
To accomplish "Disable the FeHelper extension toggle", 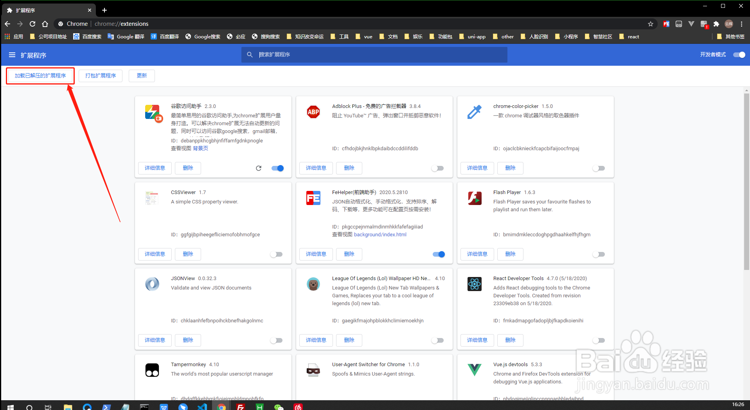I will pyautogui.click(x=439, y=254).
